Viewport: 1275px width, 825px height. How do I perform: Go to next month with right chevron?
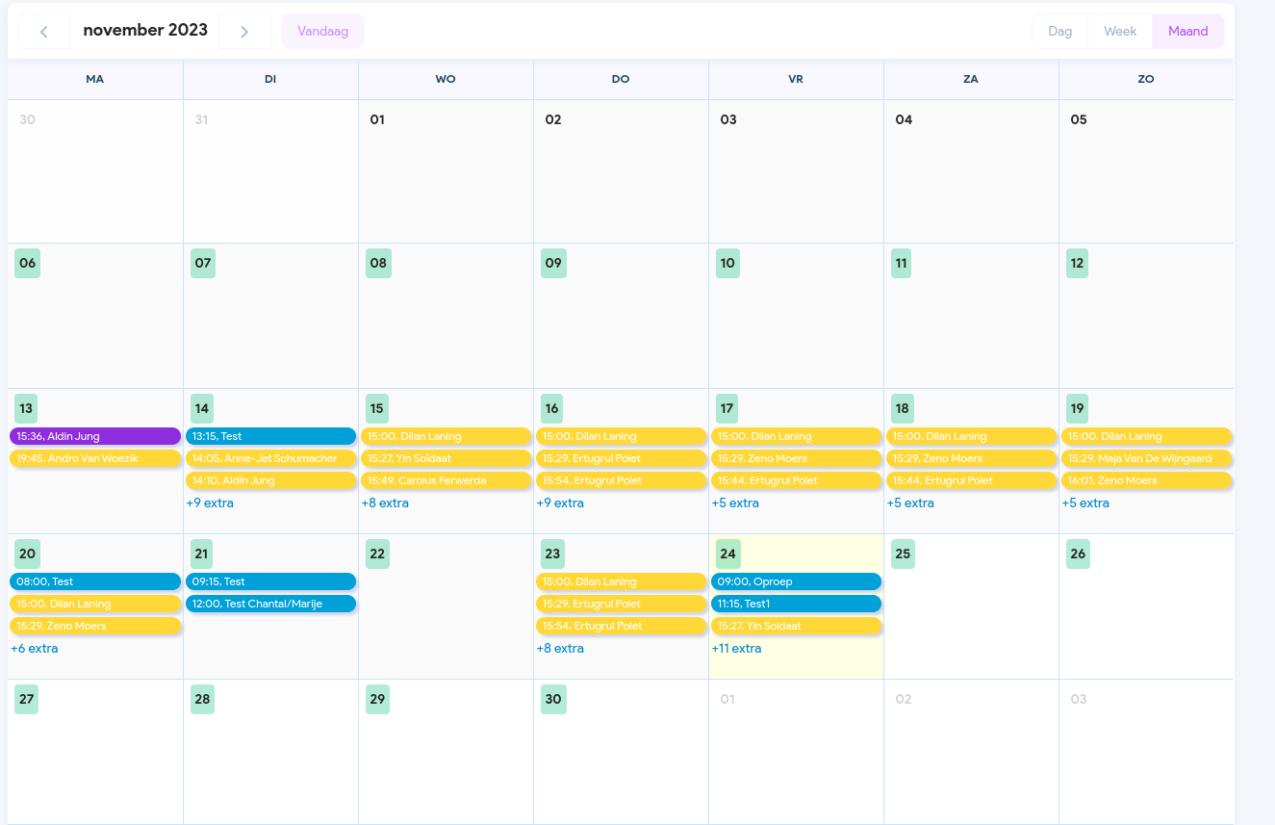pos(244,31)
